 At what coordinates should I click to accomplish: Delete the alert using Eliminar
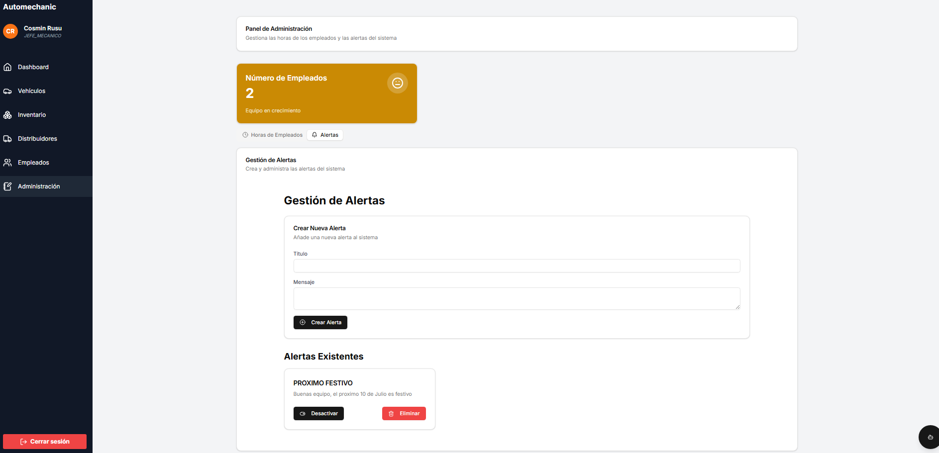click(x=404, y=413)
